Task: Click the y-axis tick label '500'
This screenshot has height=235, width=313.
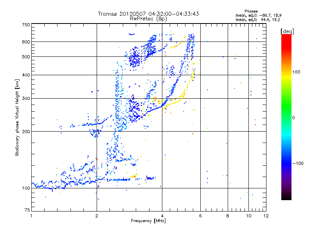Action: pos(26,57)
